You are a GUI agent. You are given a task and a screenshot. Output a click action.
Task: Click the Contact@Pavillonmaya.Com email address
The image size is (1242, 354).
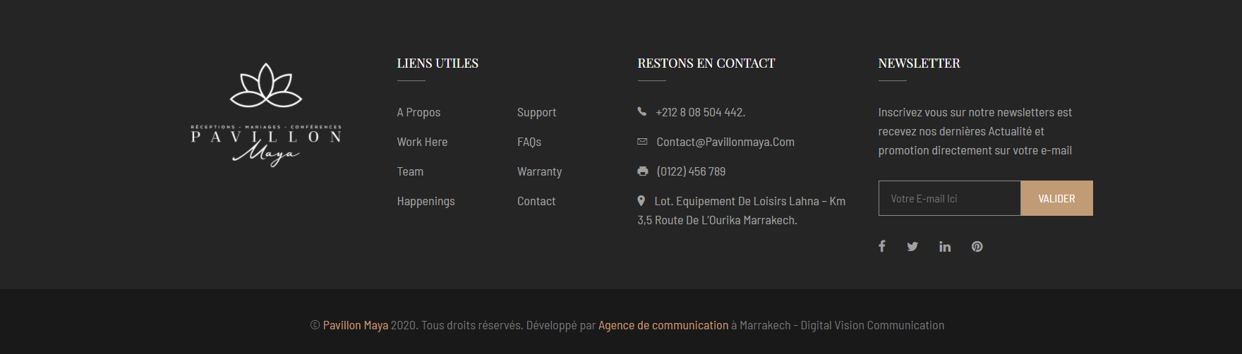[725, 142]
